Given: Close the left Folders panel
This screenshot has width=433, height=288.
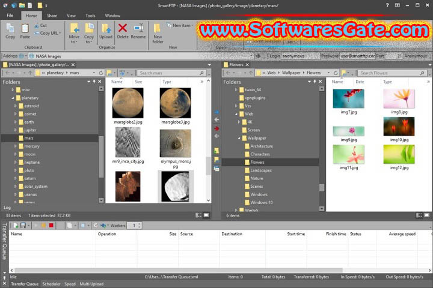Looking at the screenshot, I should 100,82.
